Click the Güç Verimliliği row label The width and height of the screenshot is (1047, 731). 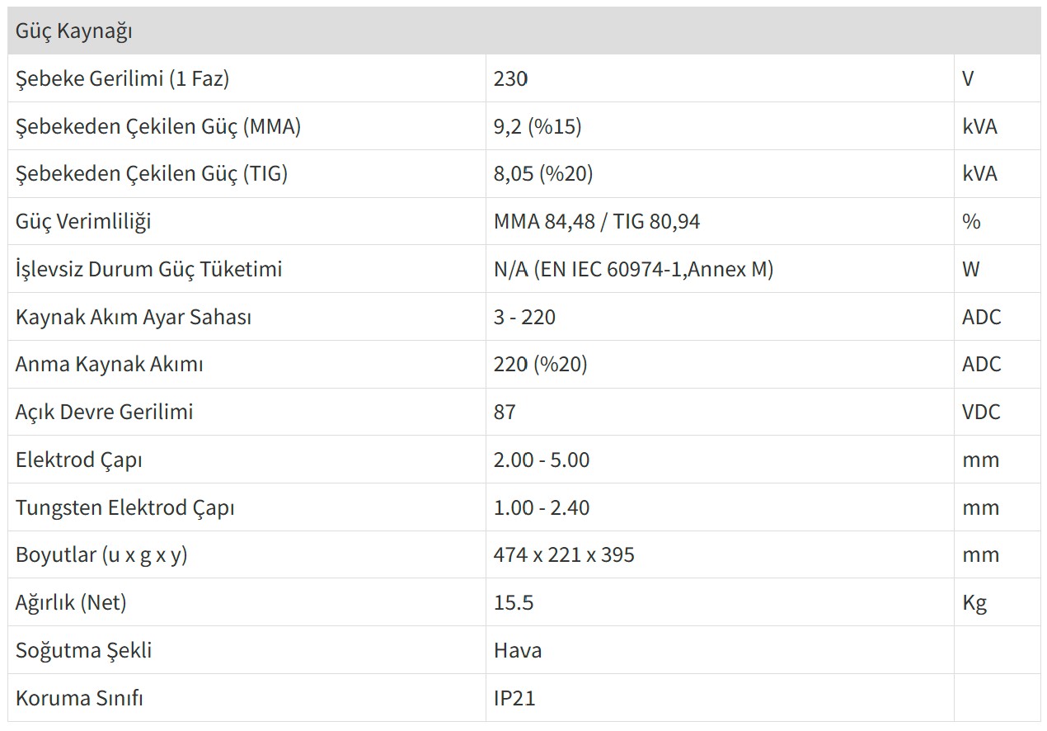pos(83,222)
